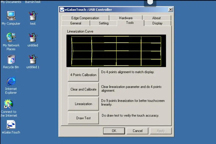This screenshot has width=216, height=144.
Task: Launch Internet Explorer from the desktop
Action: point(11,81)
